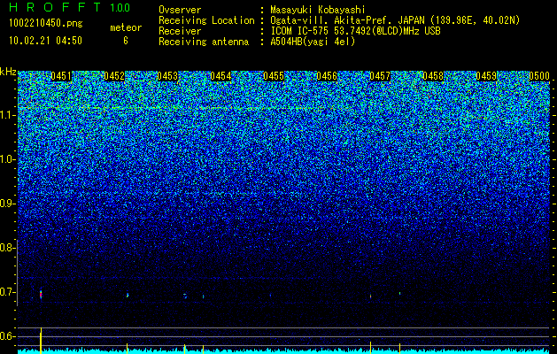Click the 0453 time label
This screenshot has height=354, width=557.
[167, 76]
